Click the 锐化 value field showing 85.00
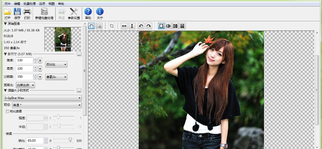This screenshot has height=149, width=322. click(35, 140)
